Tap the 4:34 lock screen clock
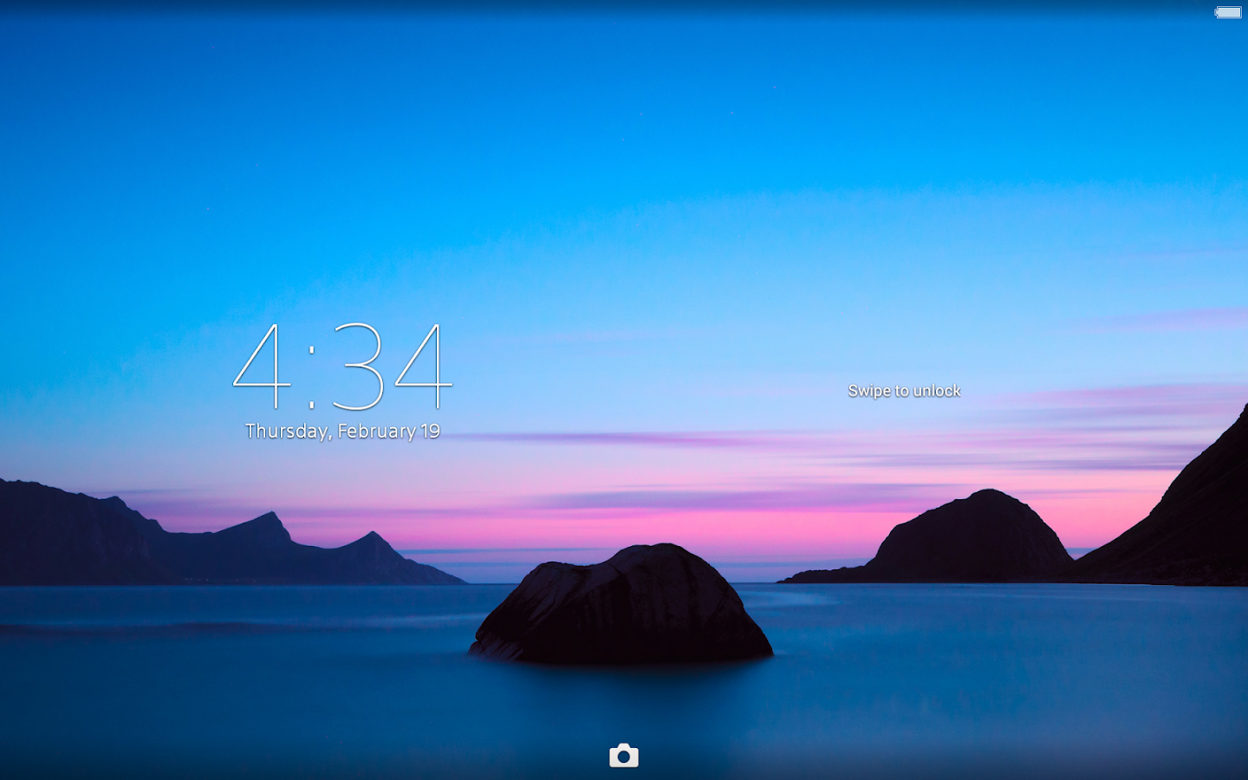 (x=343, y=366)
